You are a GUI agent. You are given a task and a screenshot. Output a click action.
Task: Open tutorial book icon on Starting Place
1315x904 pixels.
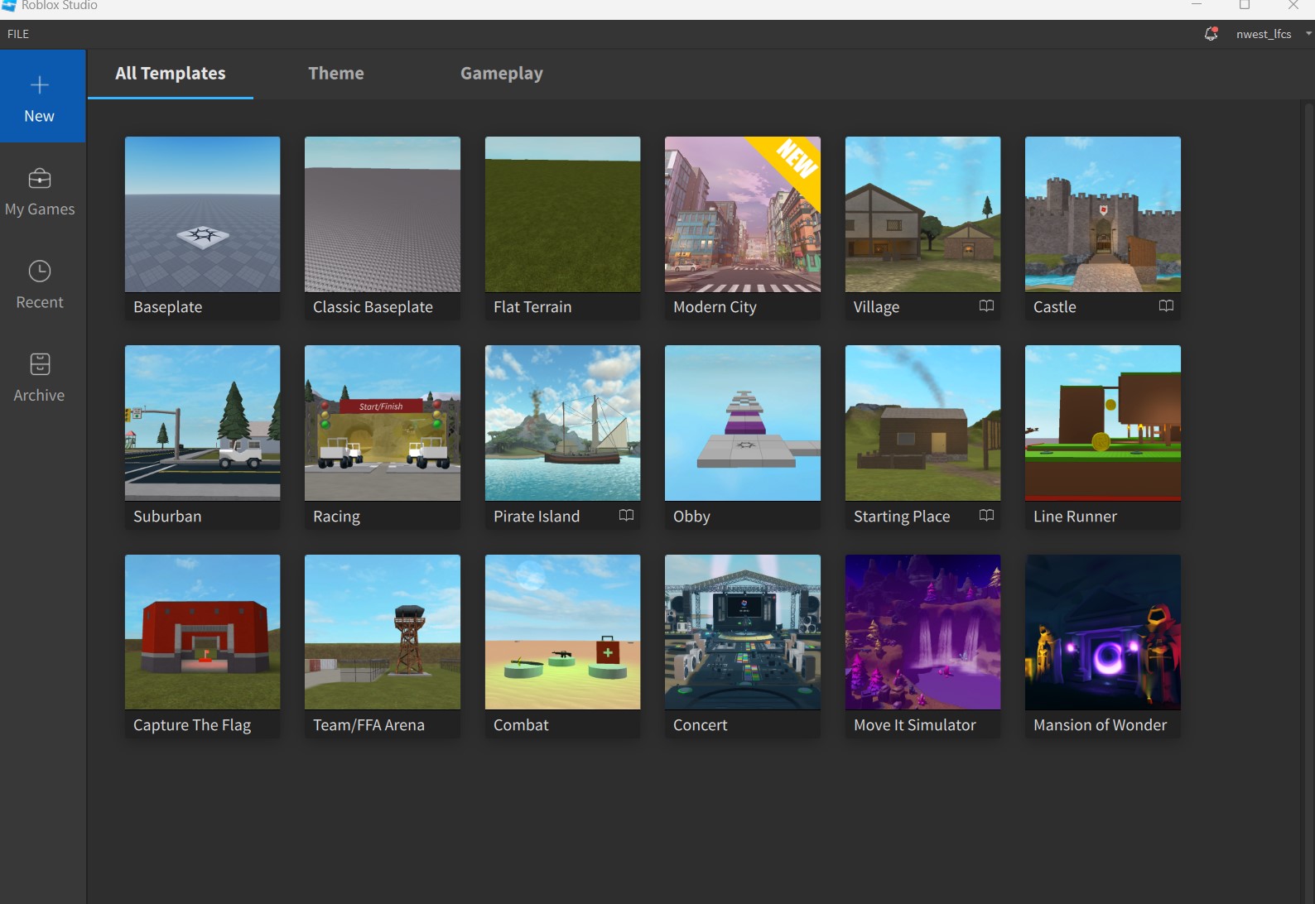[x=986, y=516]
